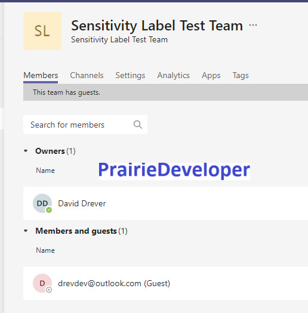Collapse the Owners section

tap(26, 151)
